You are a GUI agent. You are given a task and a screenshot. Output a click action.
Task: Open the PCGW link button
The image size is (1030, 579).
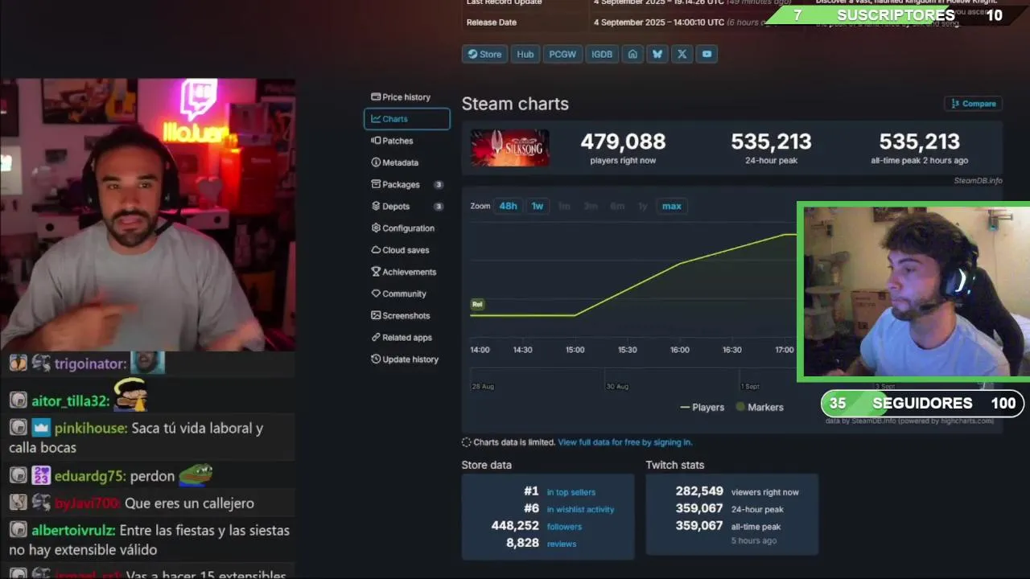tap(562, 54)
